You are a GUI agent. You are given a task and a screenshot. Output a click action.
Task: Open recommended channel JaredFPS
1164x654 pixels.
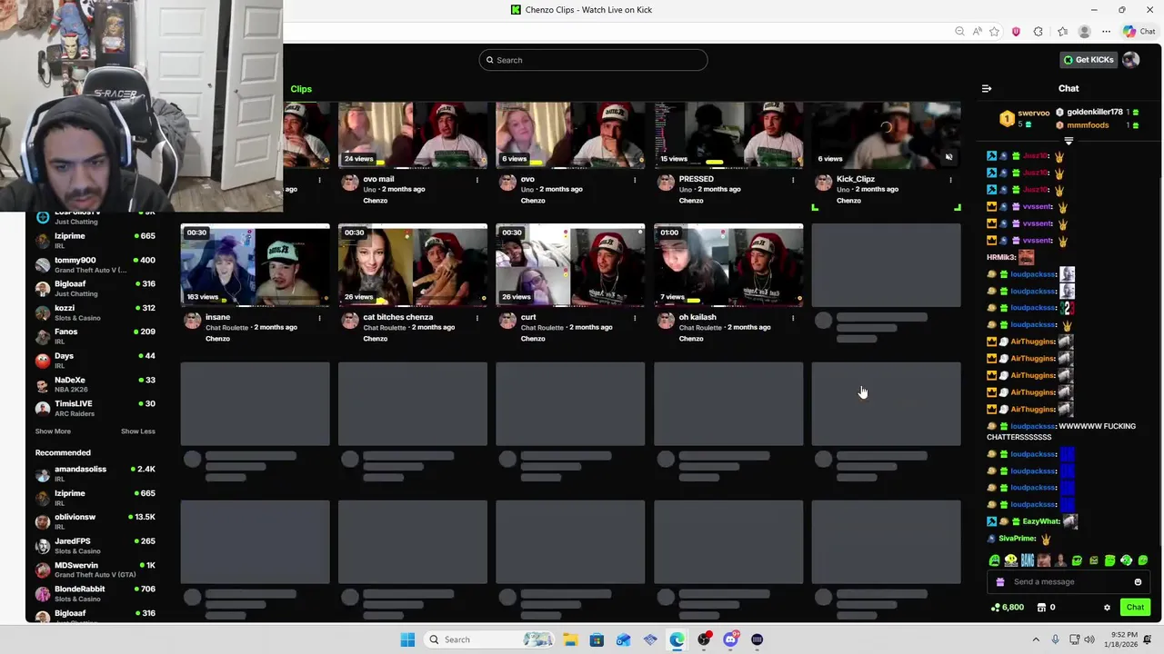95,545
